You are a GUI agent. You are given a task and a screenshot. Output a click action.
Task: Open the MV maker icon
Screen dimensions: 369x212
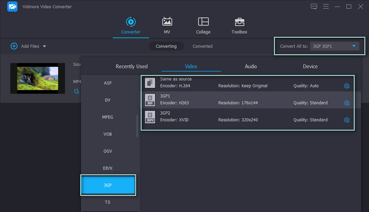(x=167, y=22)
